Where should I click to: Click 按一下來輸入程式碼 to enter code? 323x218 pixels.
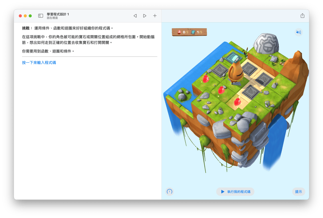(39, 63)
